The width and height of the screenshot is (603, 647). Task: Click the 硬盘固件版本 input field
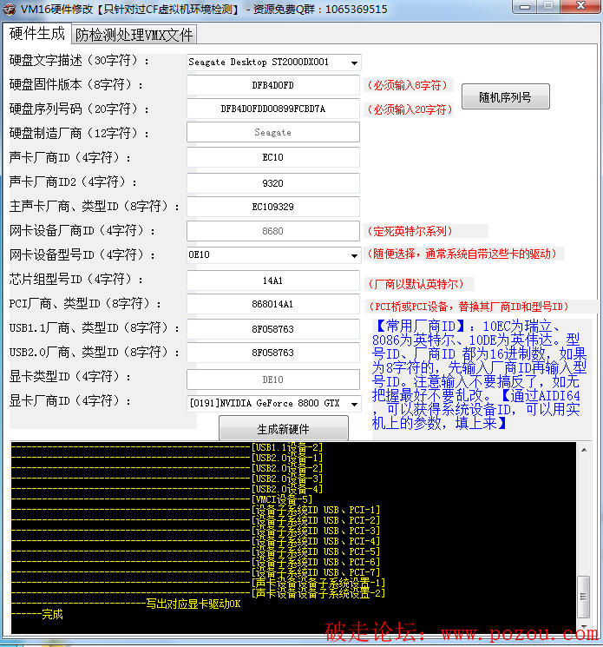coord(272,85)
